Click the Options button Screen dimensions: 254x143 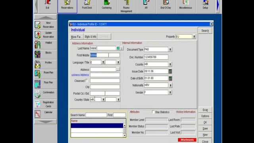click(x=205, y=116)
